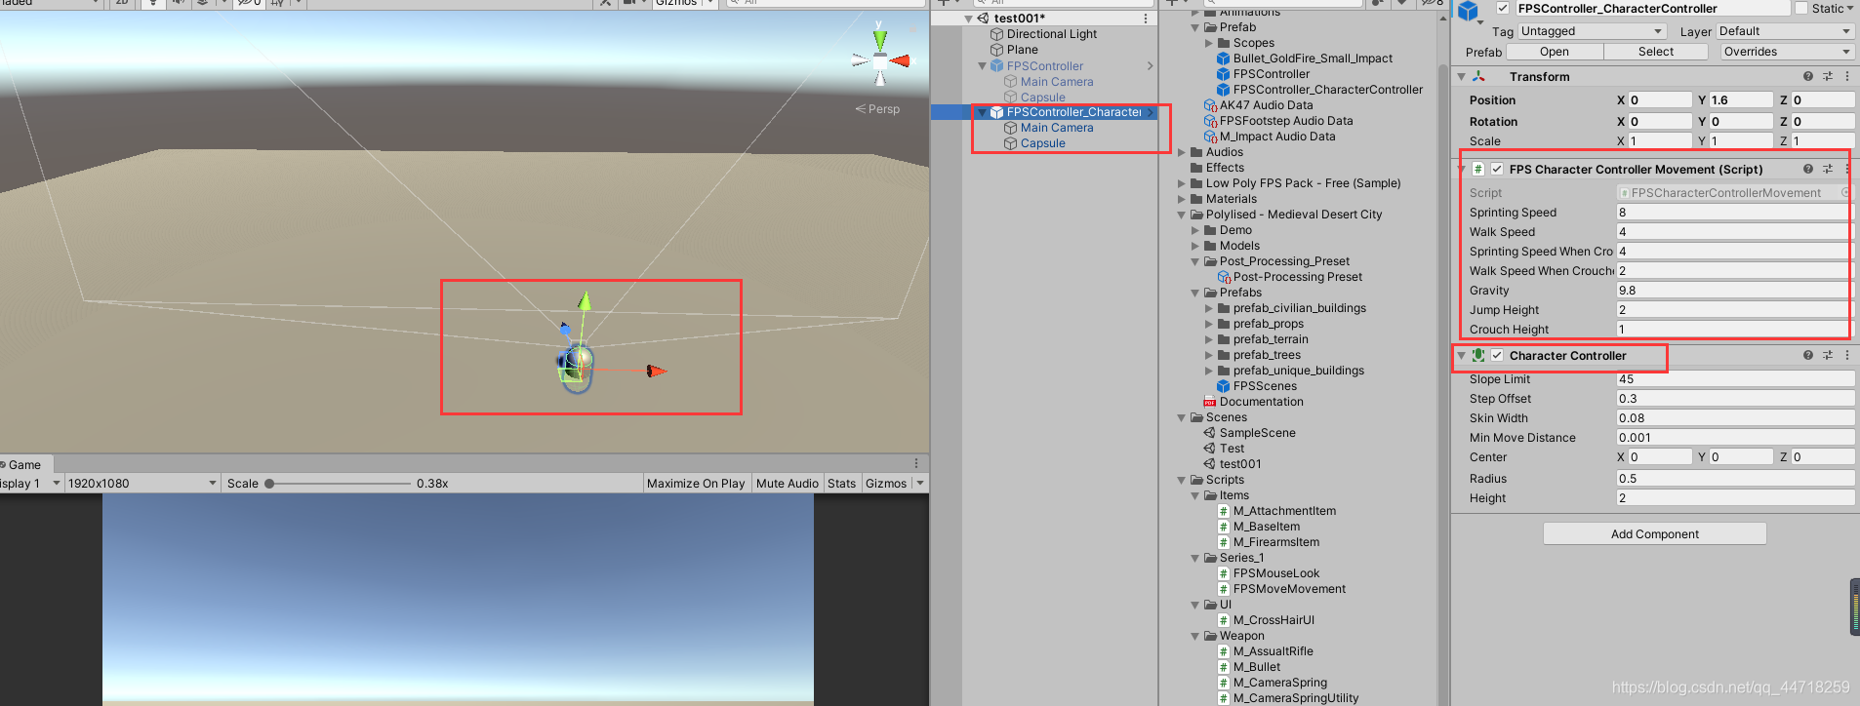Open Character Controller preset settings icon
1860x706 pixels.
tap(1828, 355)
